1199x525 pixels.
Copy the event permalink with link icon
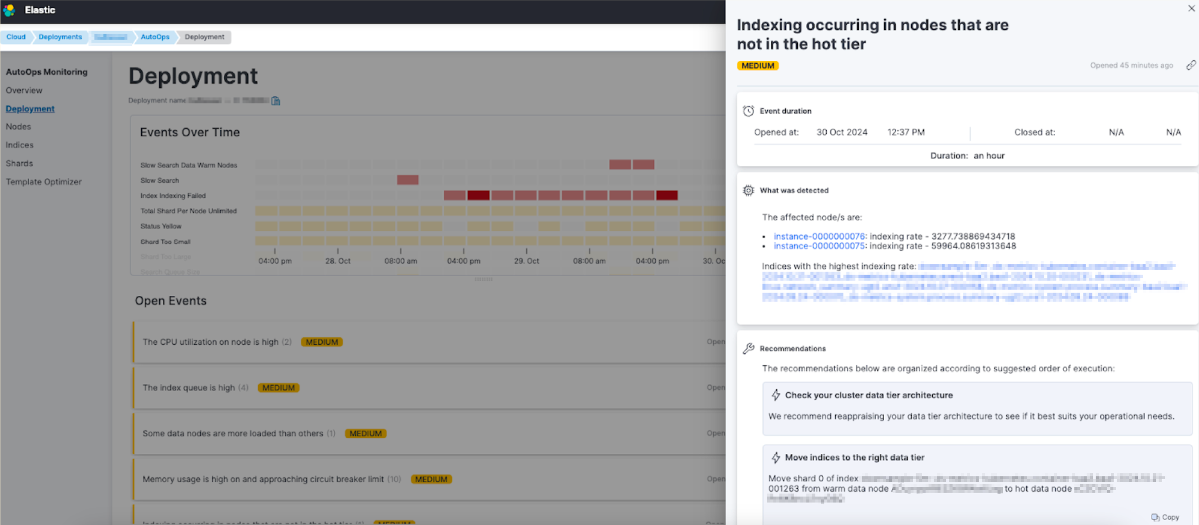pyautogui.click(x=1190, y=65)
